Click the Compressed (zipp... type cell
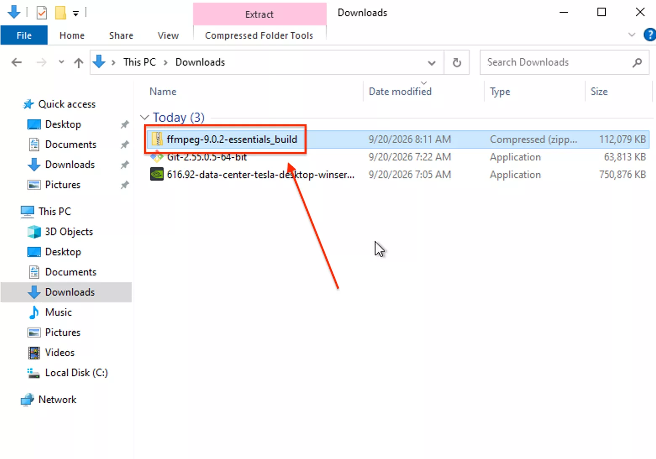The height and width of the screenshot is (459, 656). 533,139
